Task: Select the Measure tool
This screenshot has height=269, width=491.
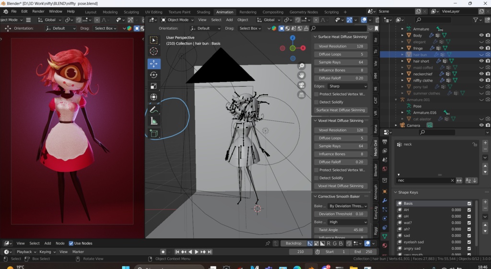Action: pos(154,121)
